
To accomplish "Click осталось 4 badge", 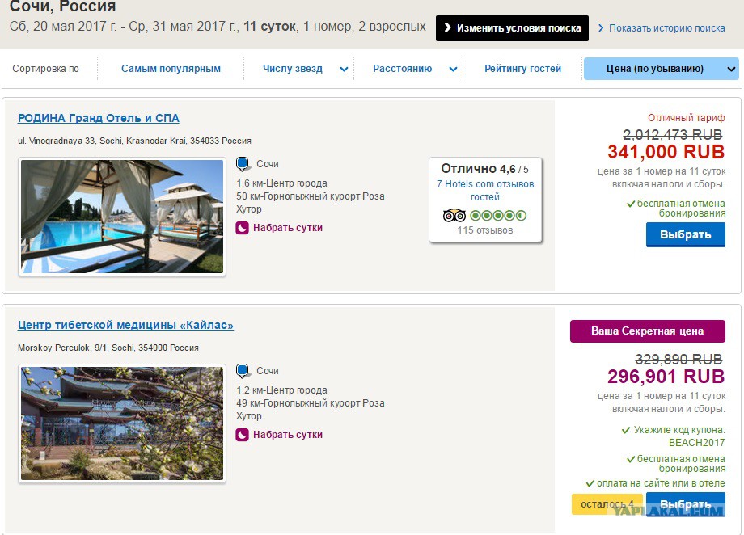I will (x=607, y=504).
